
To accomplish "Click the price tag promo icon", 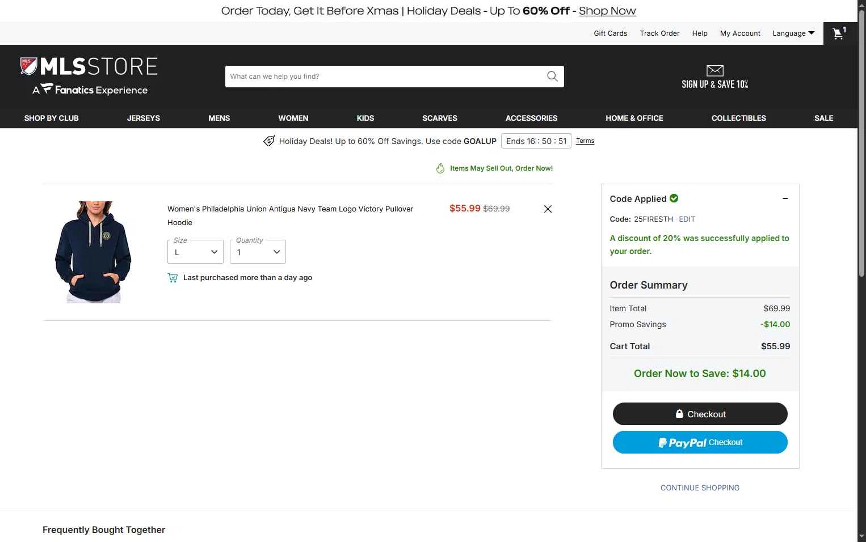I will [269, 141].
